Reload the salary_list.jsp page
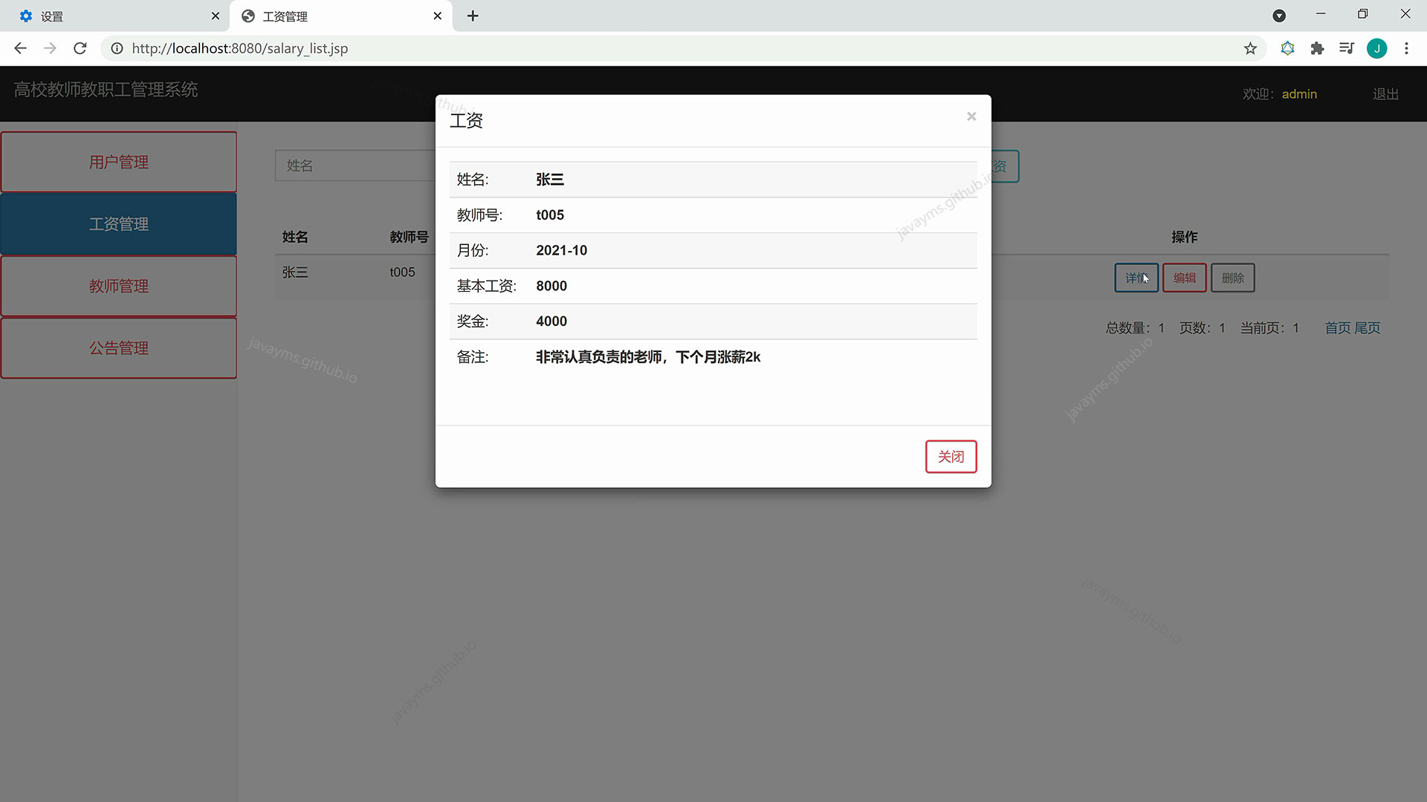Viewport: 1427px width, 802px height. [x=80, y=48]
